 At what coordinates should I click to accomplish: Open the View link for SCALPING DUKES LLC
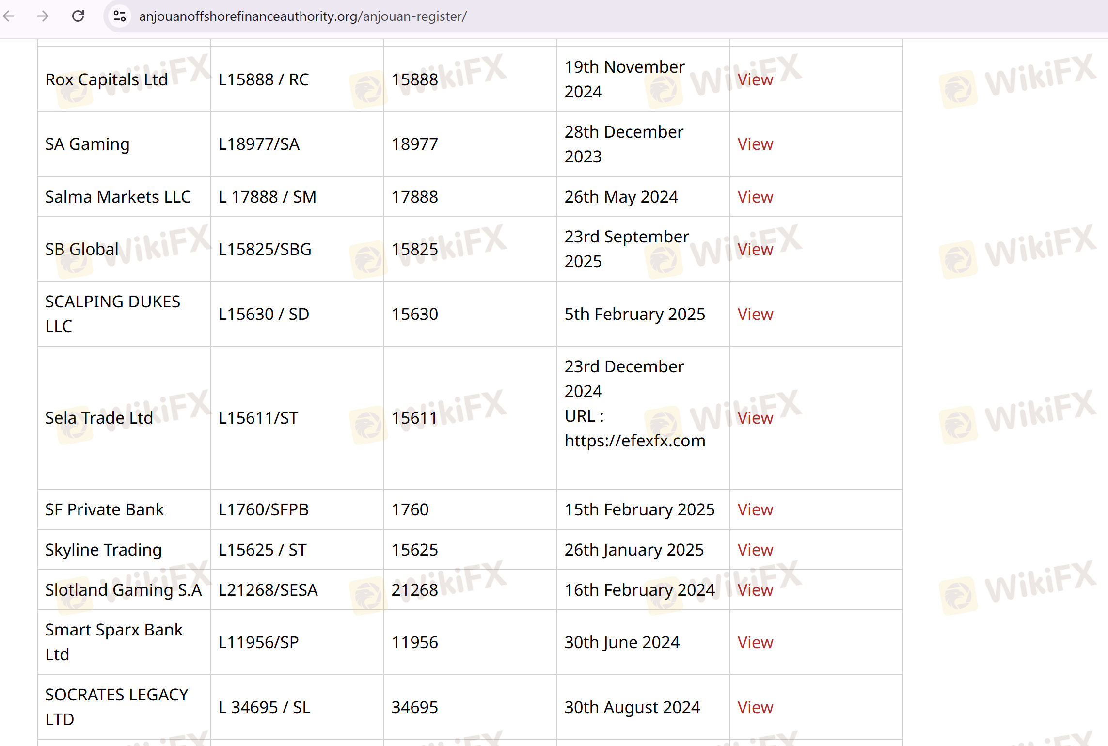tap(755, 314)
